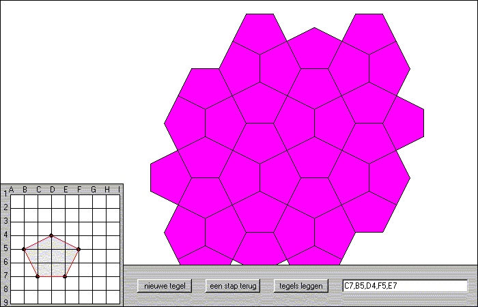Image resolution: width=478 pixels, height=307 pixels.
Task: Click inside the red pentagon tile in grid
Action: [51, 259]
